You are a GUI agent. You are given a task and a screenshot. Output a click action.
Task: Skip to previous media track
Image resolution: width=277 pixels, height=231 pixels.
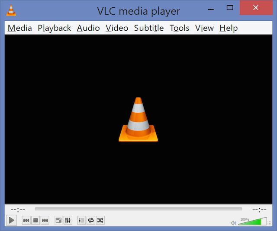click(x=26, y=220)
